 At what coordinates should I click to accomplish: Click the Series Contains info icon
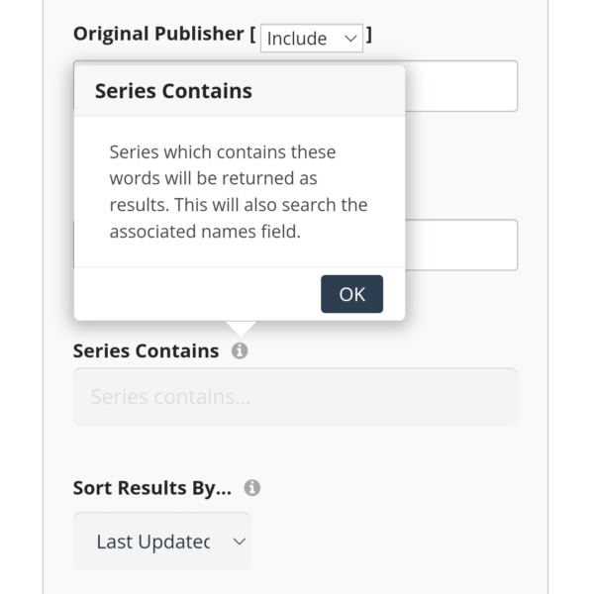pos(240,350)
